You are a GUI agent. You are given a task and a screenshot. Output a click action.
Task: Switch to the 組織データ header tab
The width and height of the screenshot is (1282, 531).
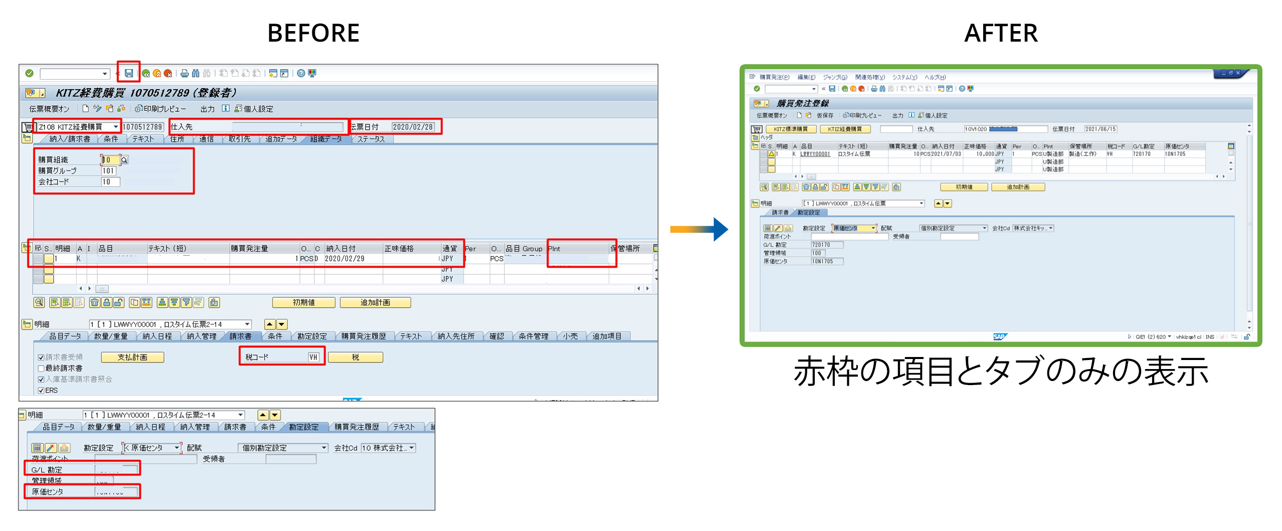[325, 139]
